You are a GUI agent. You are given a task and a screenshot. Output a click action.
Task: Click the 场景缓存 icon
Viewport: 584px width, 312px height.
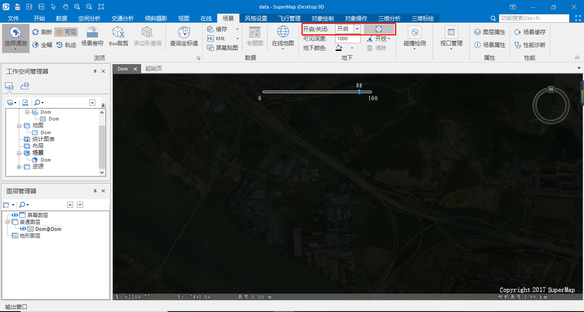518,32
